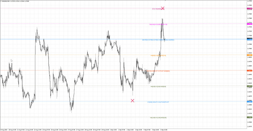Click the chart menu triangle beside EURUSD,M30
Viewport: 253px width, 131px height.
click(1, 1)
